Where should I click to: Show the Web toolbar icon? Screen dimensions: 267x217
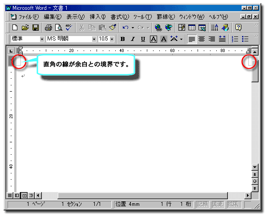click(169, 28)
